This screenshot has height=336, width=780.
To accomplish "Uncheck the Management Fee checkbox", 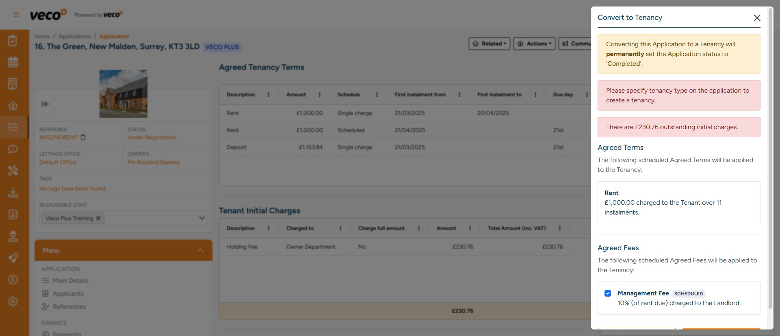I will (x=608, y=293).
